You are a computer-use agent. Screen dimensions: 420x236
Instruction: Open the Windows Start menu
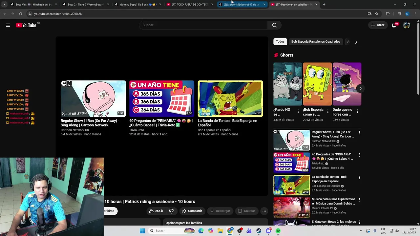pos(142,231)
